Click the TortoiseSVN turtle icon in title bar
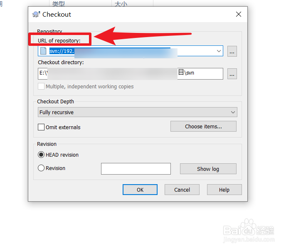The width and height of the screenshot is (291, 250). coord(36,14)
